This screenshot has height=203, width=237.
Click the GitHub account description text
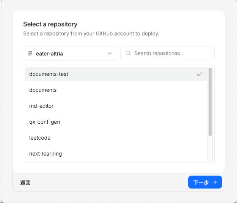point(91,34)
